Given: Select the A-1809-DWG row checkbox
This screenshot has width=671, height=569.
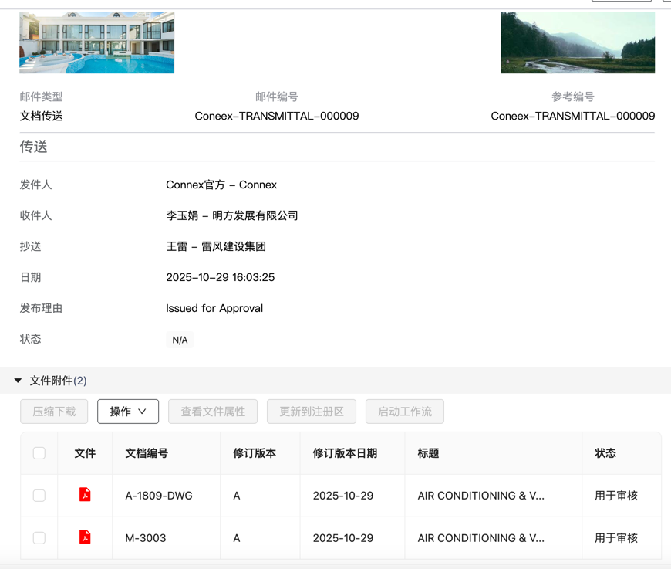Looking at the screenshot, I should coord(39,496).
